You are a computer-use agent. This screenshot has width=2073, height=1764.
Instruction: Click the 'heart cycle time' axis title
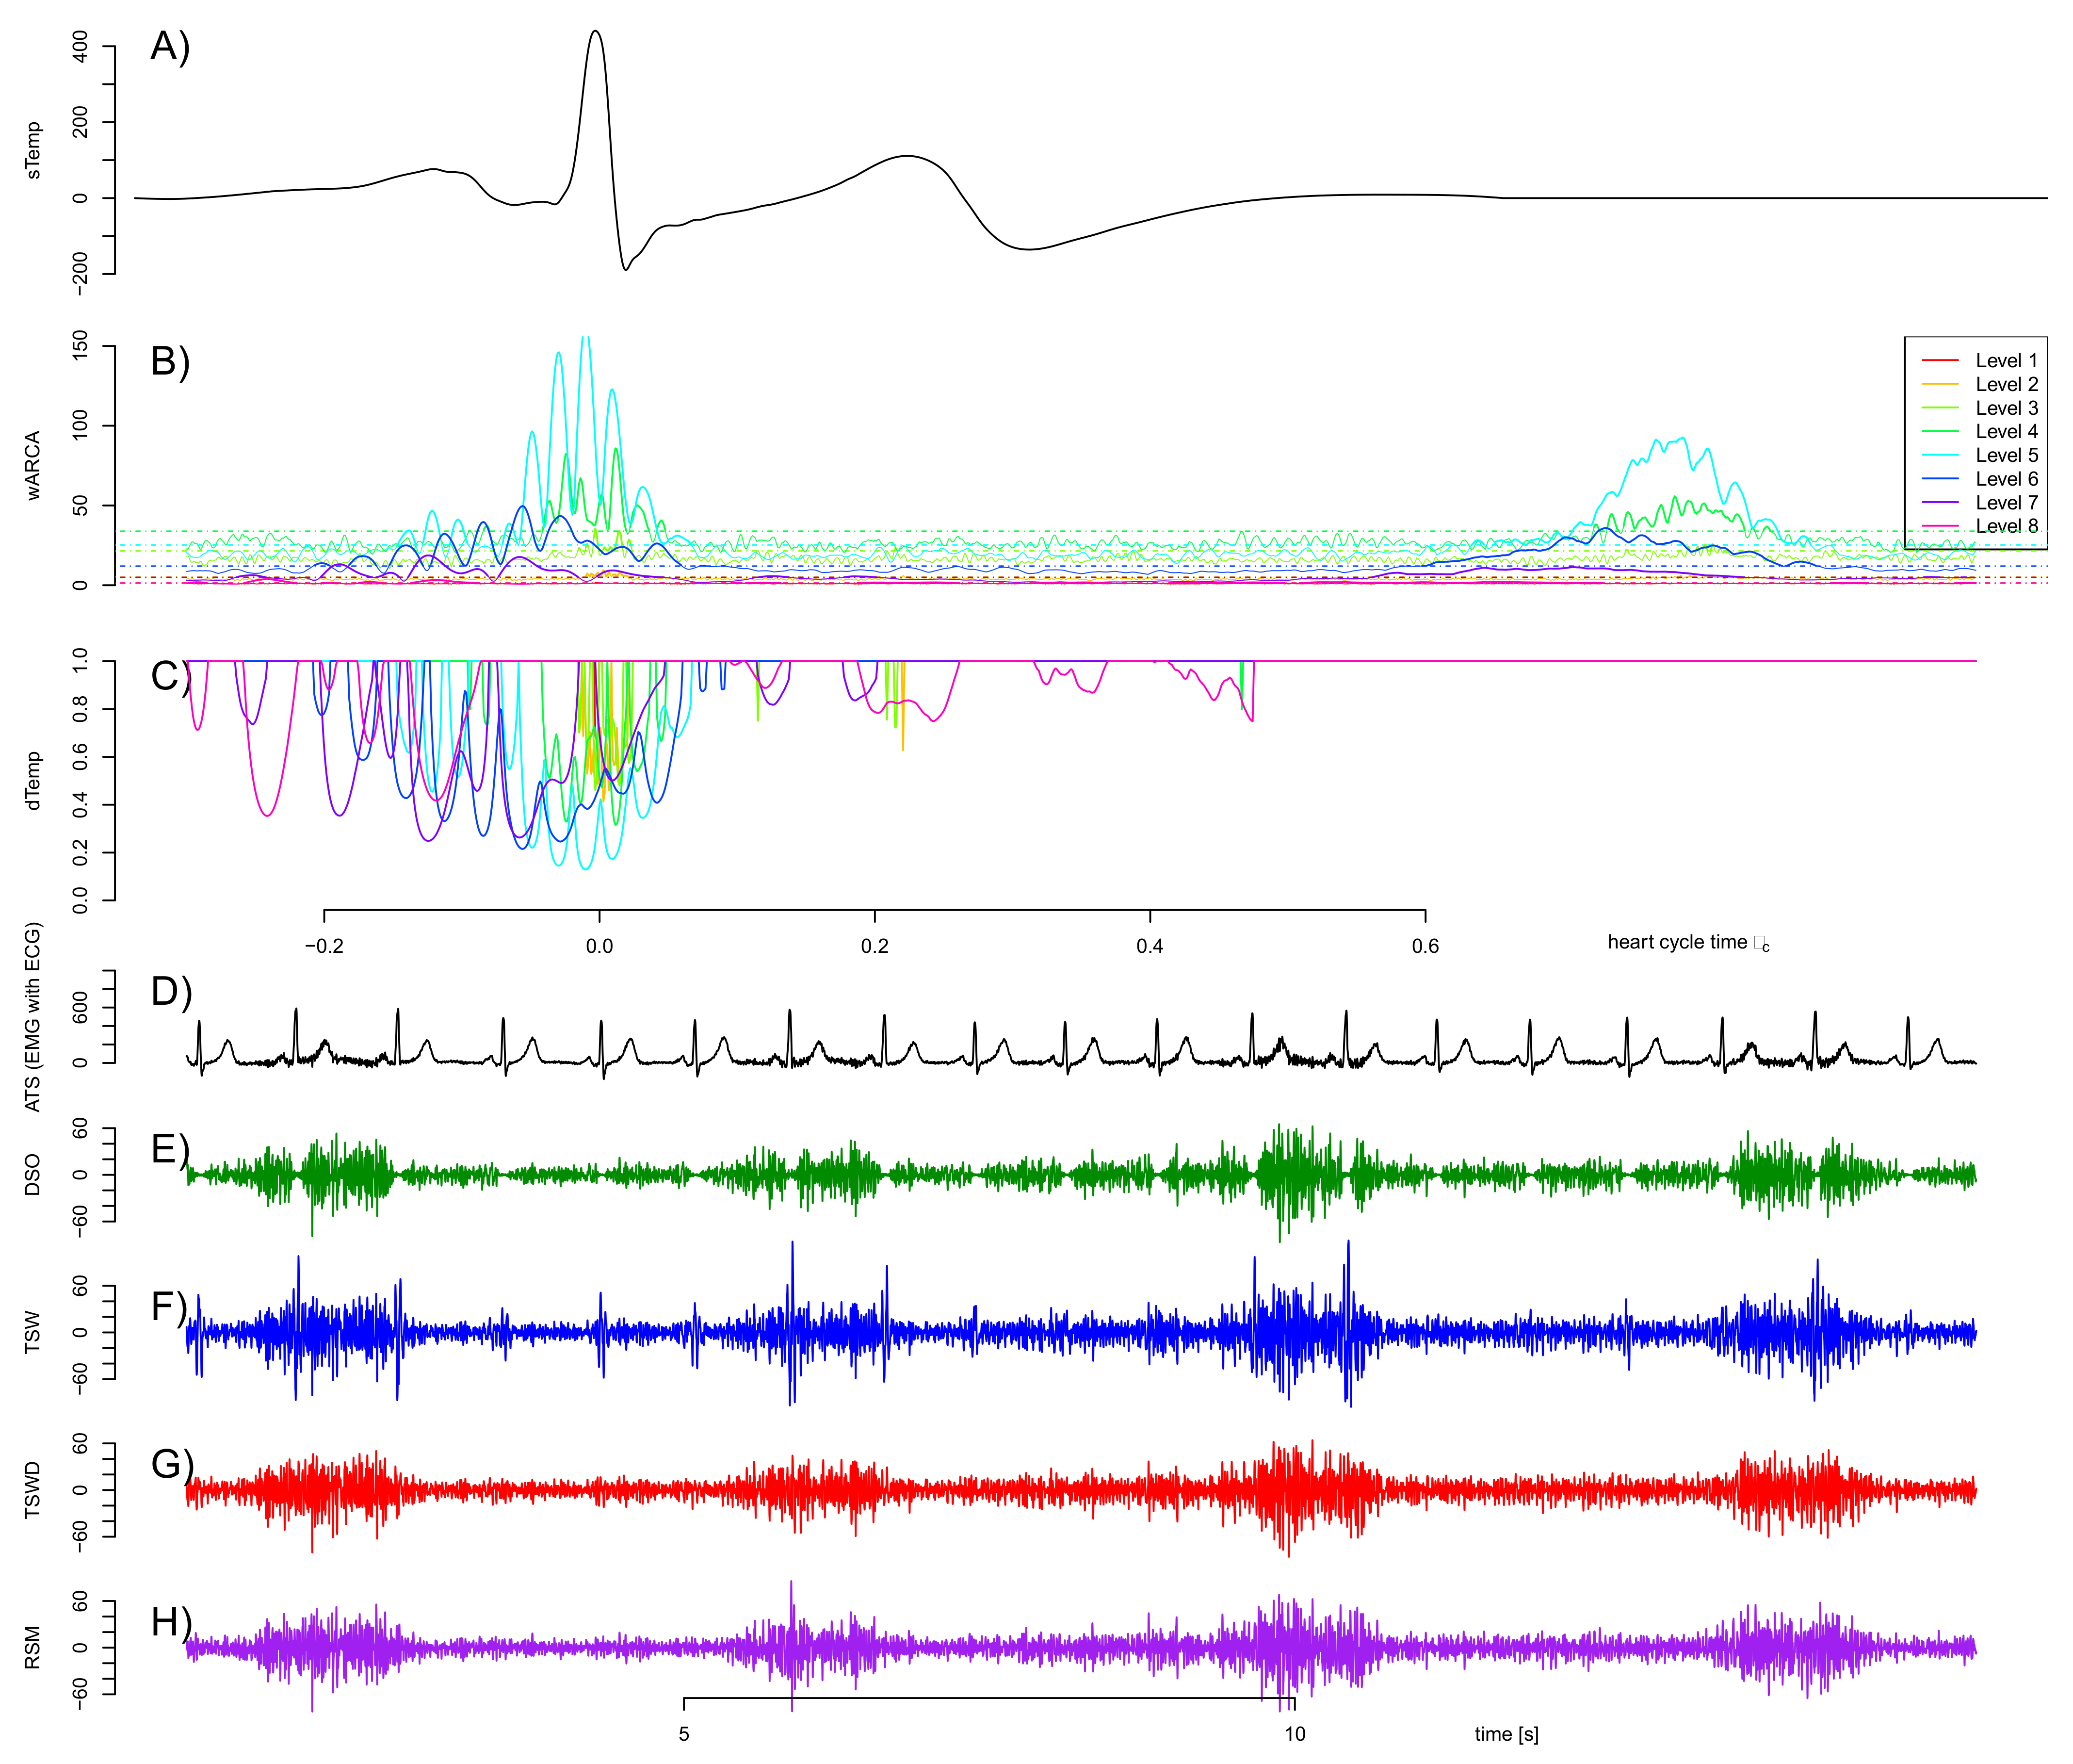tap(1687, 942)
